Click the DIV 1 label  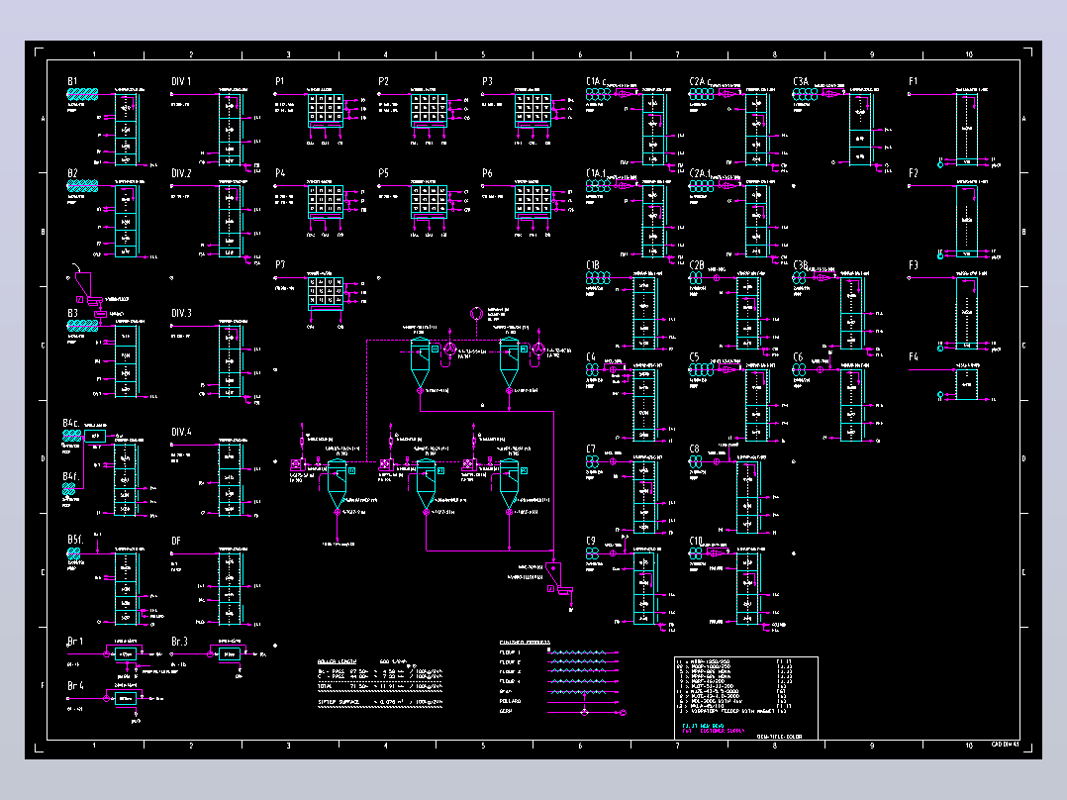181,81
